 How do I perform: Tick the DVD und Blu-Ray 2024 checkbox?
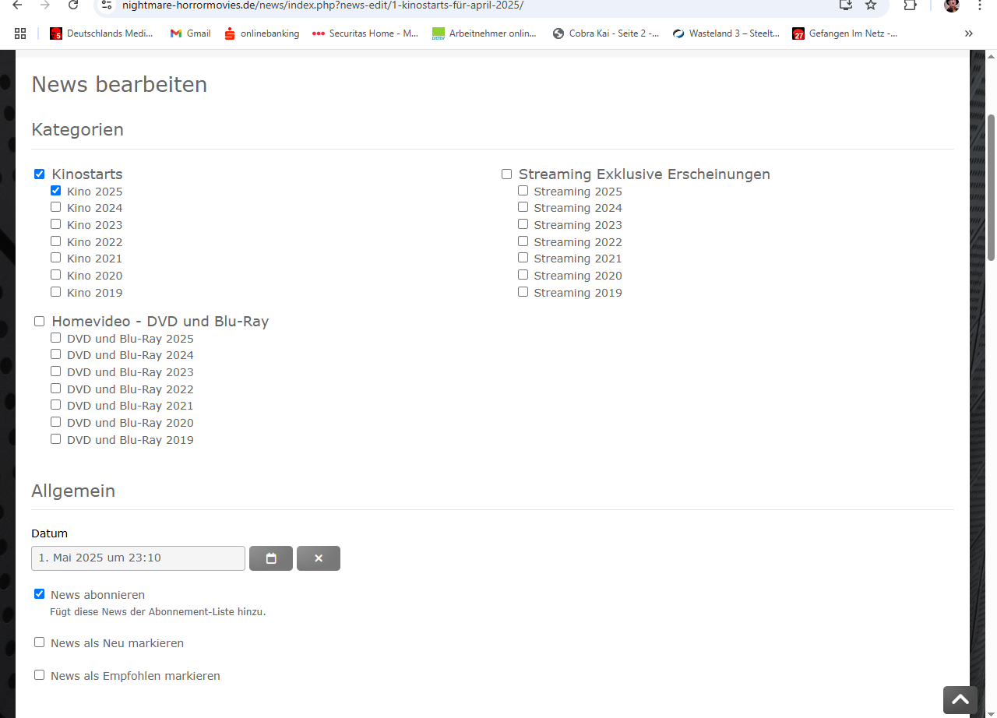click(x=56, y=354)
